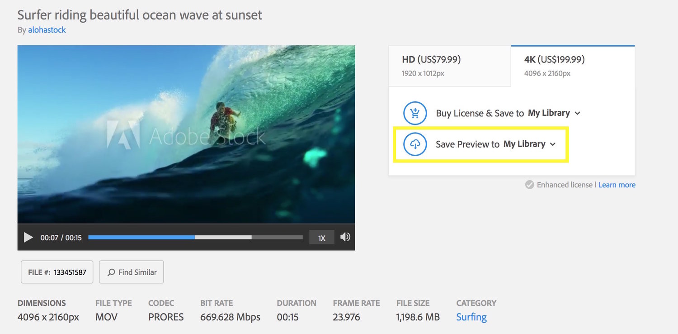Open Learn more about Enhanced license
The height and width of the screenshot is (334, 678).
point(617,185)
